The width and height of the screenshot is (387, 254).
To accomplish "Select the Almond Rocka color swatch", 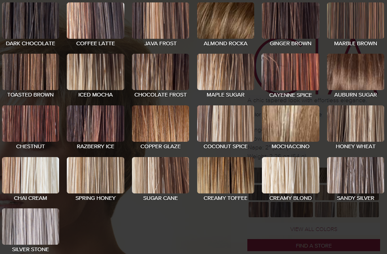I will tap(225, 21).
